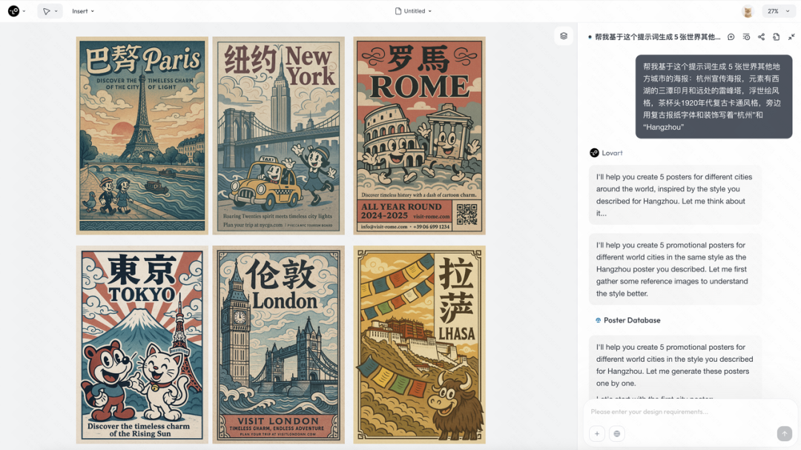Share this conversation

coord(761,37)
